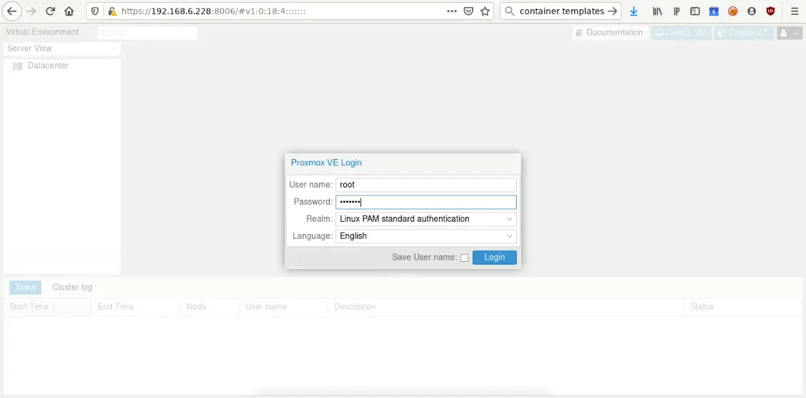Click the search magnifier icon
This screenshot has height=398, width=806.
[x=509, y=11]
